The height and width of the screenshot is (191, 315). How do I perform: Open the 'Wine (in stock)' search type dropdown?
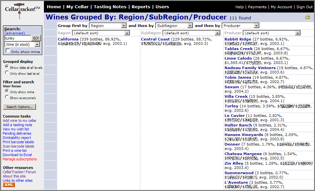pos(22,44)
